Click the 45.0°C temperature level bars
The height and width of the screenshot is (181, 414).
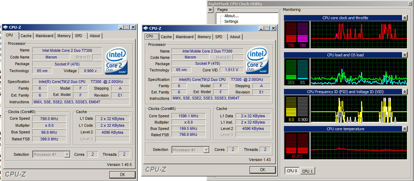[x=297, y=143]
